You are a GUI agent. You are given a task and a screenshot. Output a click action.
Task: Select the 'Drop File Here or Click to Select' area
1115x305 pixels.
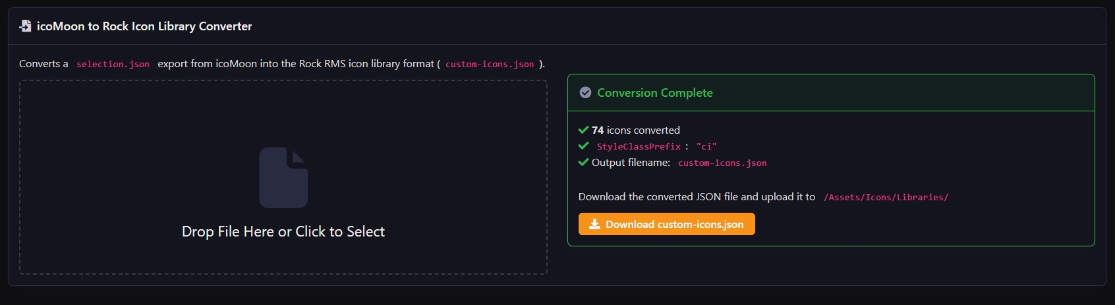[x=283, y=177]
